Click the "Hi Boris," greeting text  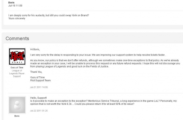[35, 49]
